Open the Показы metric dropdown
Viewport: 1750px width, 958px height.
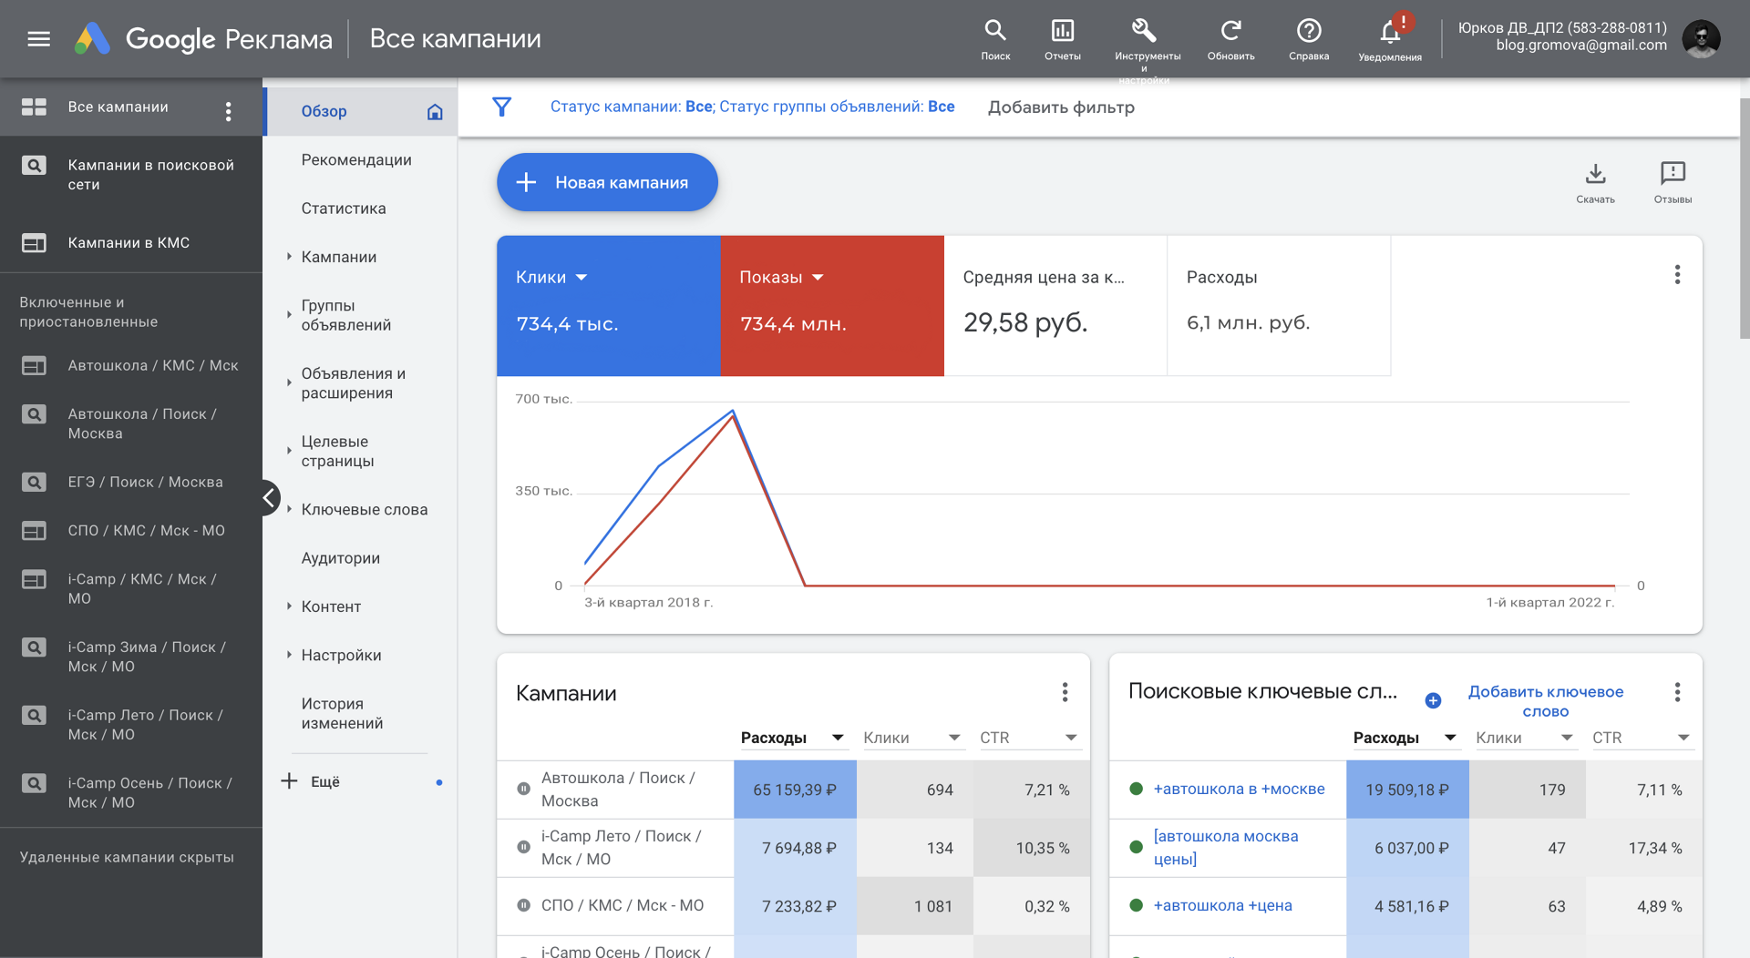818,277
